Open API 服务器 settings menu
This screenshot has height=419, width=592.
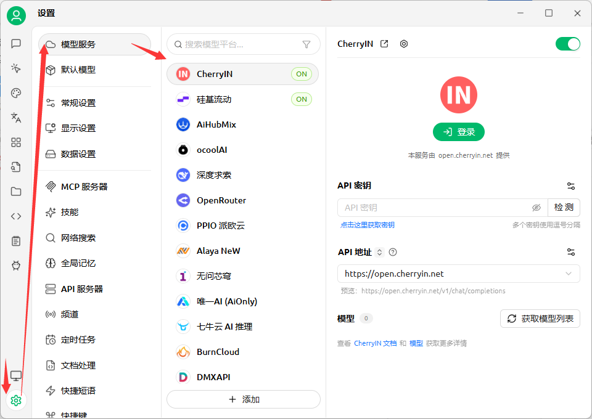coord(94,289)
